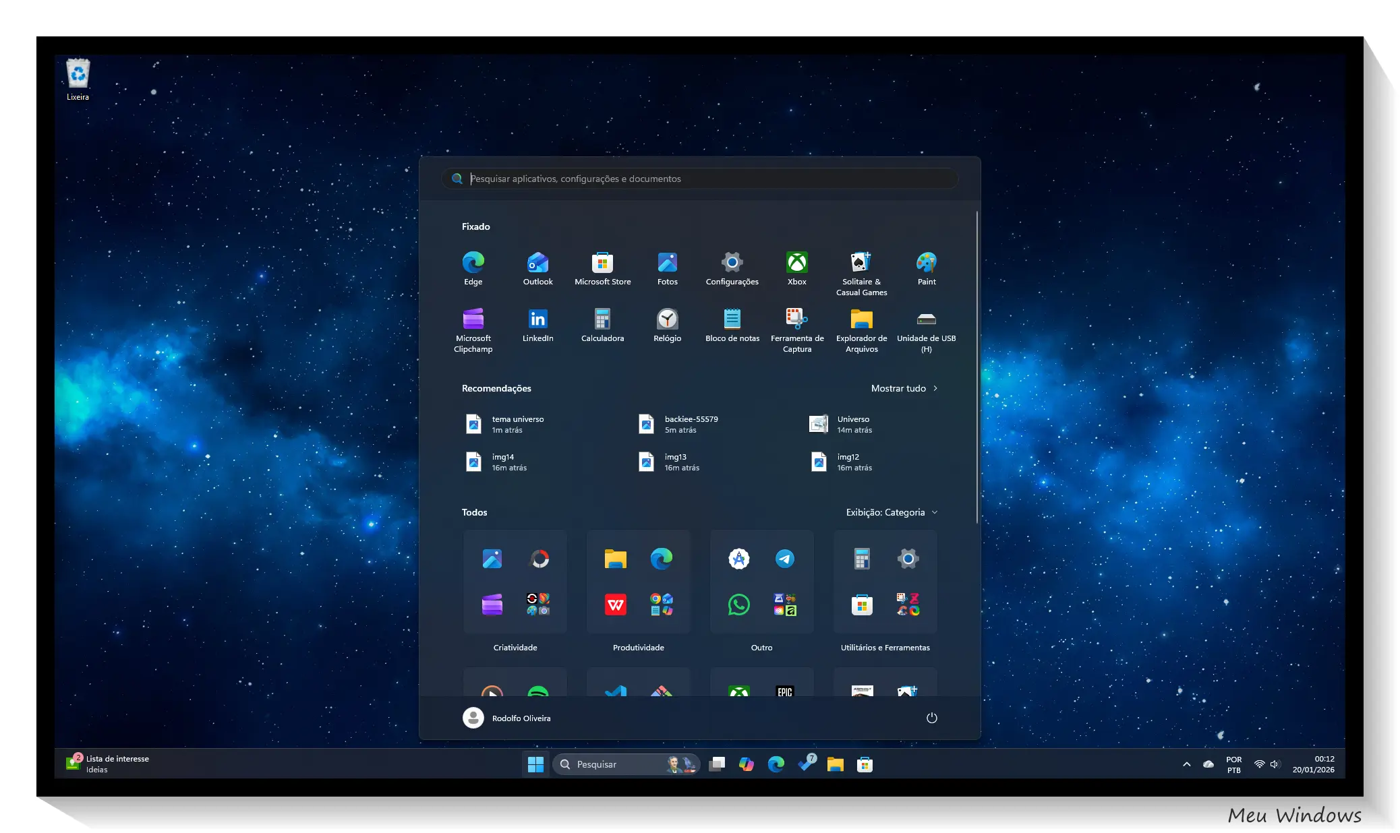
Task: Open Edge from the pinned apps
Action: [x=473, y=263]
